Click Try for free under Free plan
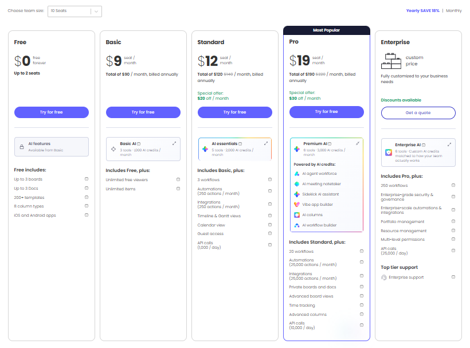 52,112
